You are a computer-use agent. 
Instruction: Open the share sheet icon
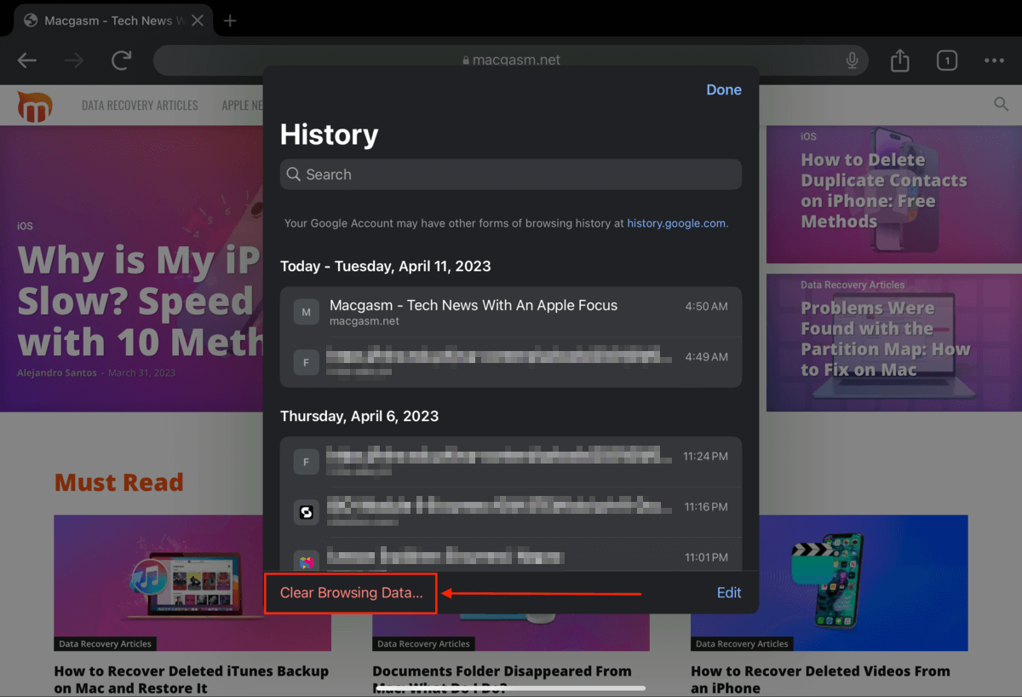coord(899,60)
